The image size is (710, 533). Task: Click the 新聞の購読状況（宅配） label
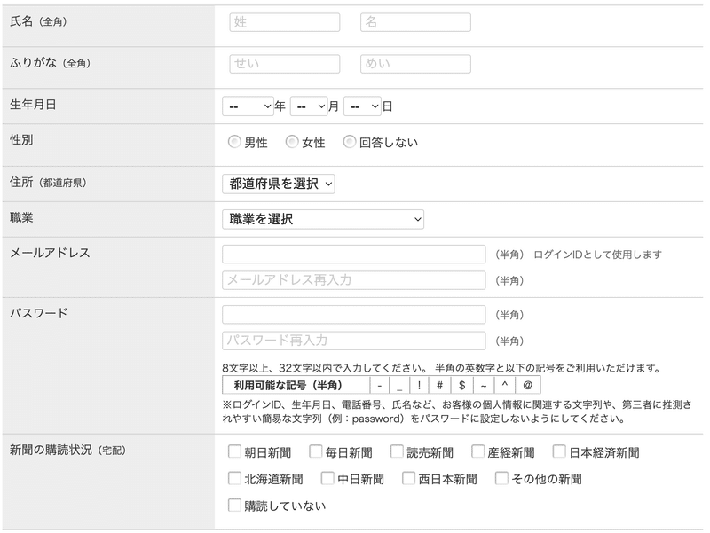tap(68, 450)
